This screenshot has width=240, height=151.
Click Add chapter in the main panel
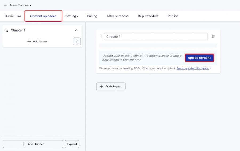click(x=111, y=86)
